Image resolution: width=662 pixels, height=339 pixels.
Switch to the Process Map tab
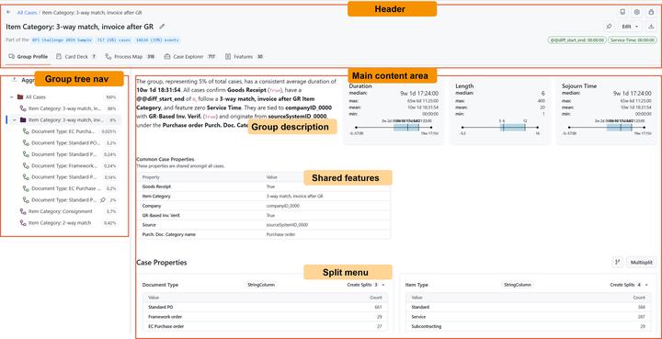click(130, 57)
